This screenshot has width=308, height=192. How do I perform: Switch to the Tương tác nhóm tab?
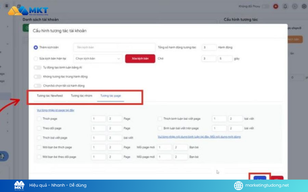click(81, 96)
